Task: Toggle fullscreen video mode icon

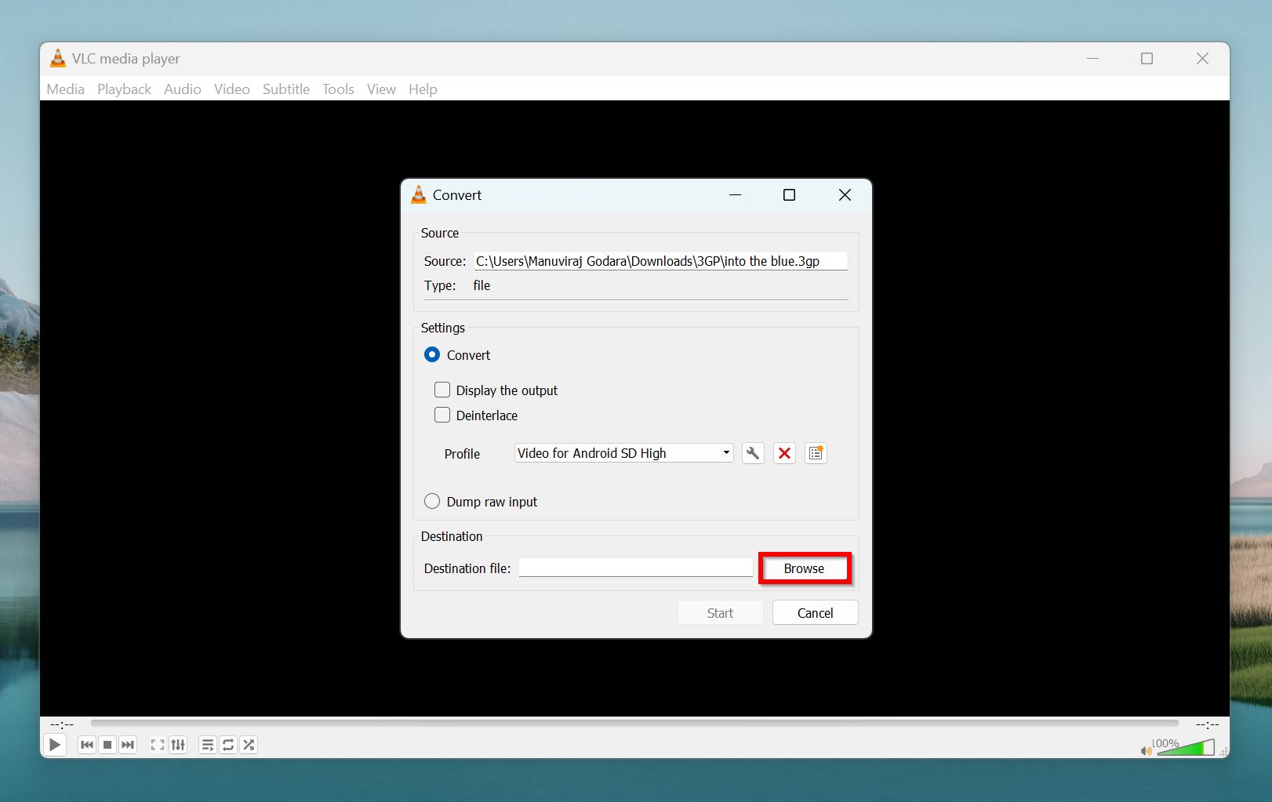Action: (x=158, y=745)
